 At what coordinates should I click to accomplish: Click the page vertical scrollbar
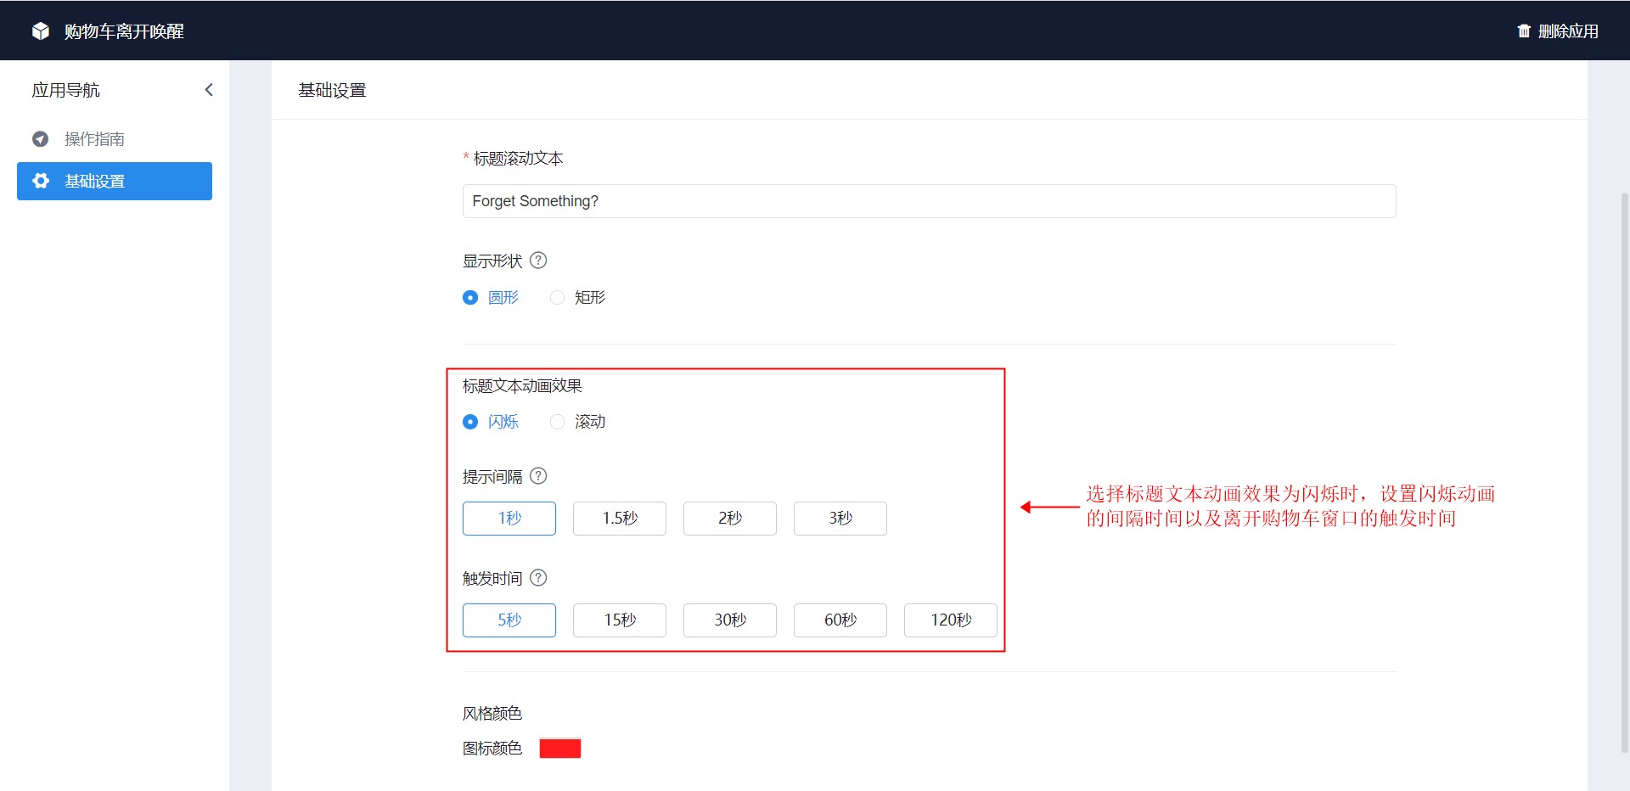(1624, 472)
